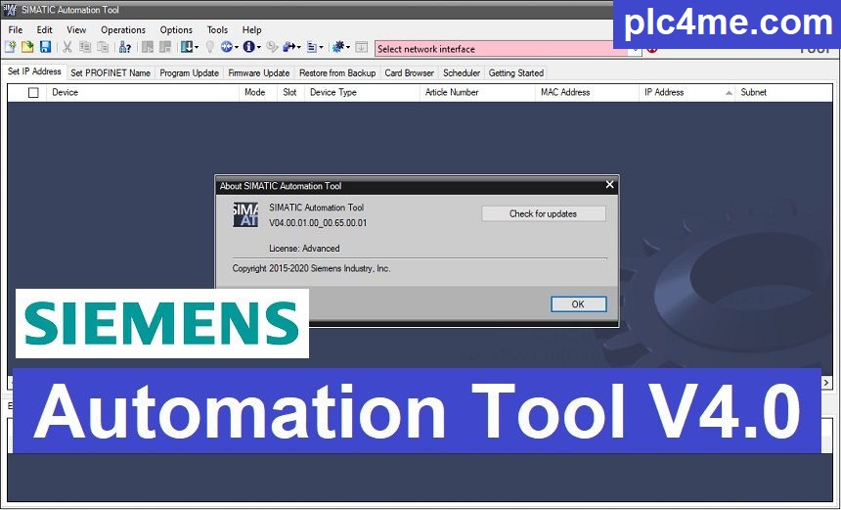Click the Check for updates button
The width and height of the screenshot is (841, 510).
(x=543, y=213)
